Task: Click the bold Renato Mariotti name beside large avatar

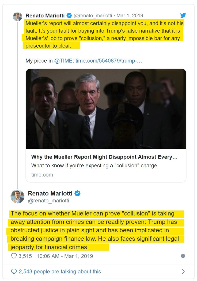Action: tap(50, 193)
